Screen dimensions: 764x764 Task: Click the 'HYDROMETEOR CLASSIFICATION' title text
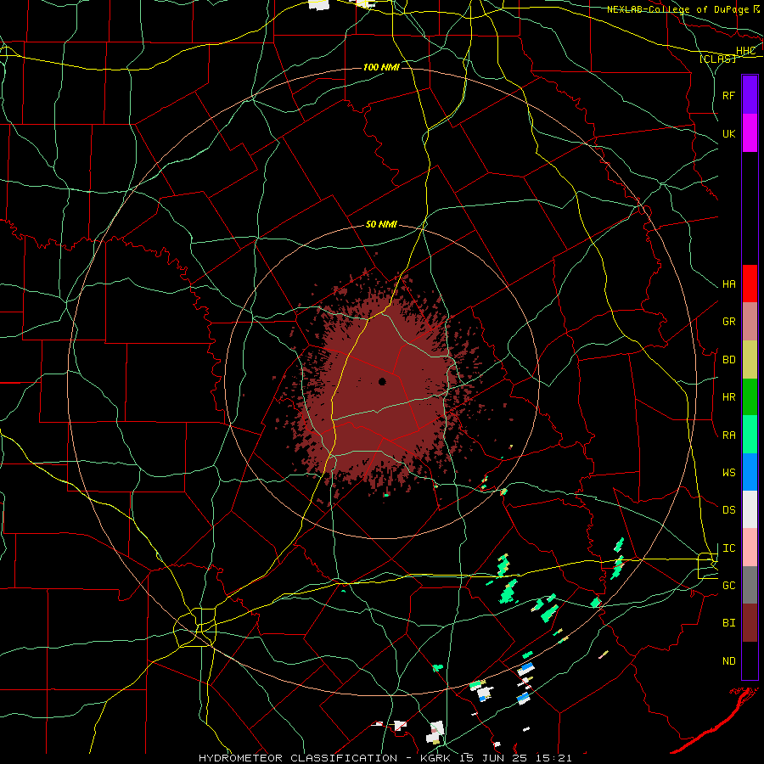click(x=298, y=758)
